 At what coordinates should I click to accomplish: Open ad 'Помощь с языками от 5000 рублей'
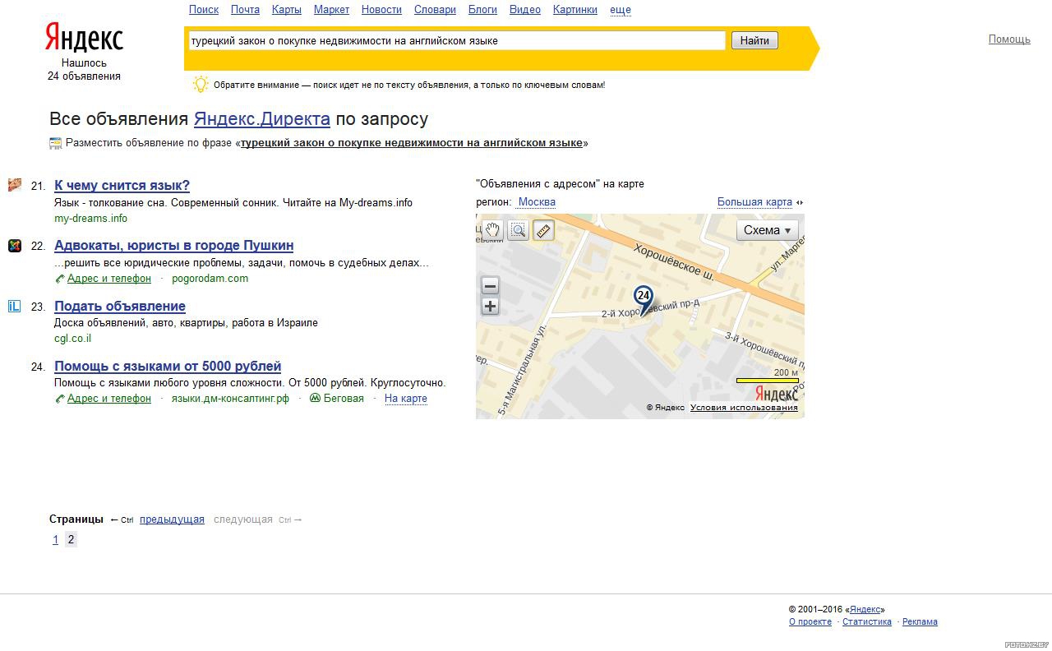point(168,367)
